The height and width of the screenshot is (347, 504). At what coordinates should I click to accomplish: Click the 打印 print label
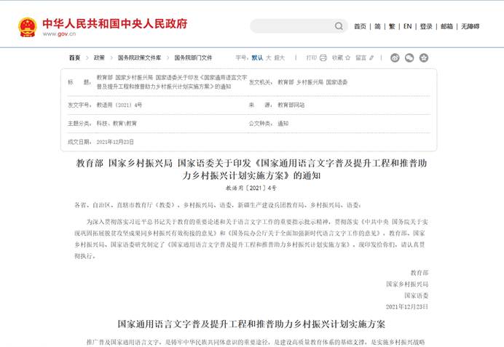pyautogui.click(x=312, y=57)
